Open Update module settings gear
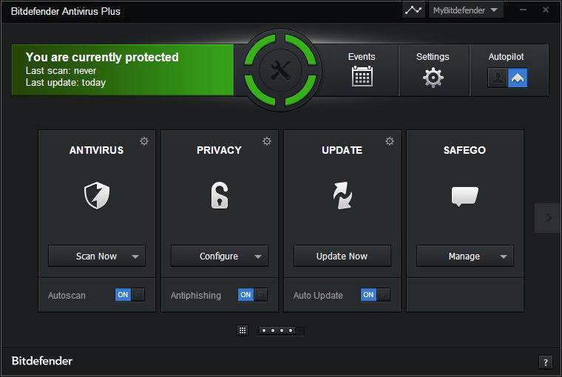The width and height of the screenshot is (562, 377). coord(390,141)
